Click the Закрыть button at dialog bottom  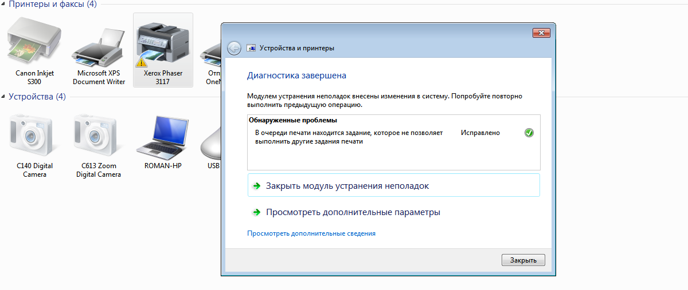point(523,260)
